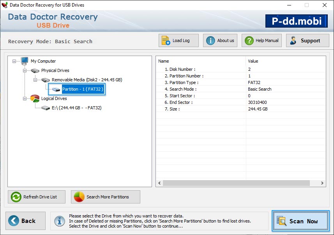Click the Disk Number value 2
Viewport: 334px width, 235px height.
[249, 69]
